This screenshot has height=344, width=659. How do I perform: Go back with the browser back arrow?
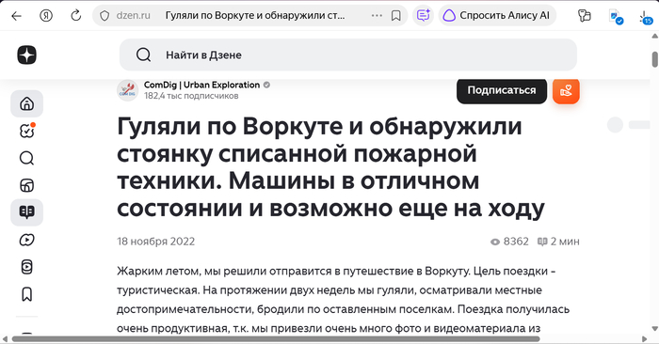pos(16,16)
